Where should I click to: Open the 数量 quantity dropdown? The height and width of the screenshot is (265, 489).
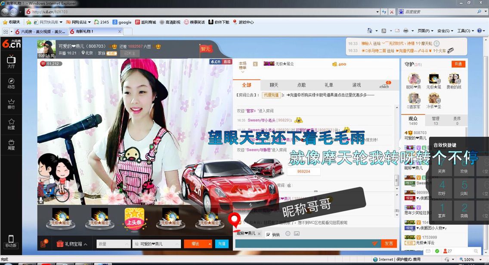[x=113, y=244]
